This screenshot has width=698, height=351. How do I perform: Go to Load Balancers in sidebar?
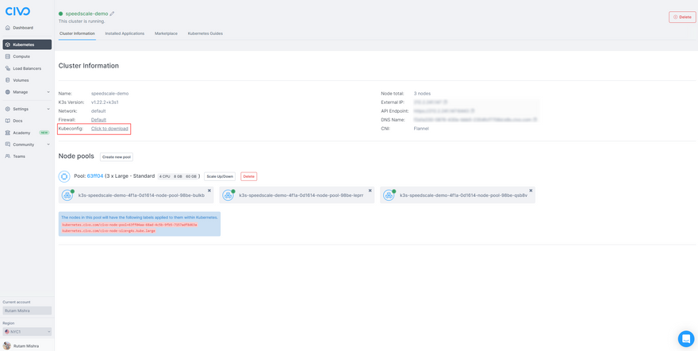26,68
